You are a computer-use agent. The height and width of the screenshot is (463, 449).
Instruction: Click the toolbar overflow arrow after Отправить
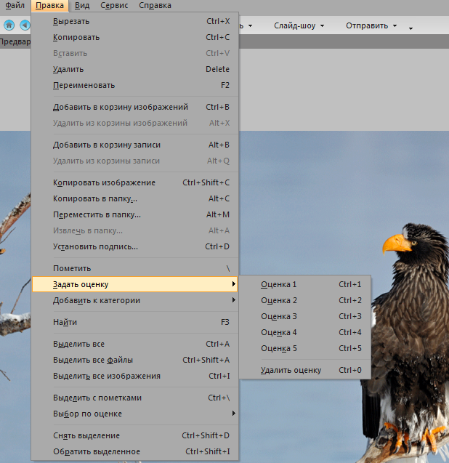click(x=410, y=28)
